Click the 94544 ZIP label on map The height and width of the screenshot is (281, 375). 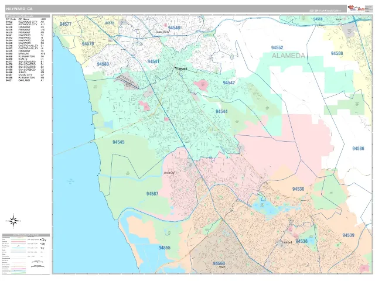(221, 112)
